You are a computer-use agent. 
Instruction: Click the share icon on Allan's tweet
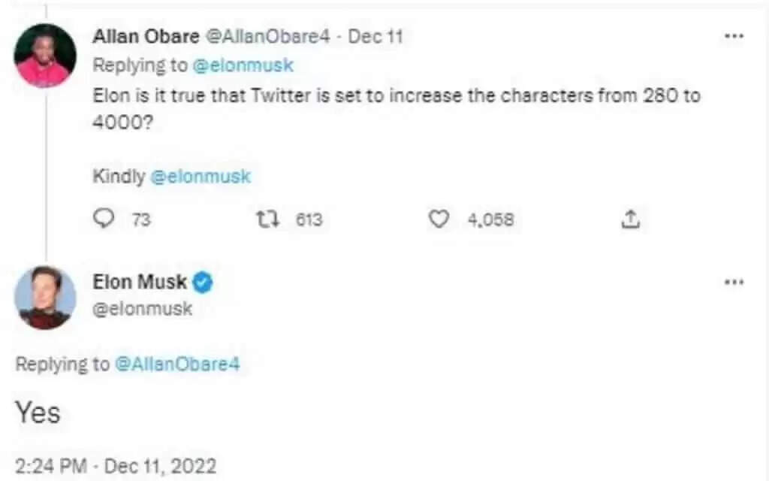(631, 219)
